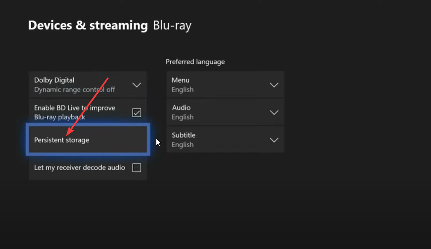Screen dimensions: 431x249
Task: Open the Persistent storage option
Action: click(x=88, y=139)
